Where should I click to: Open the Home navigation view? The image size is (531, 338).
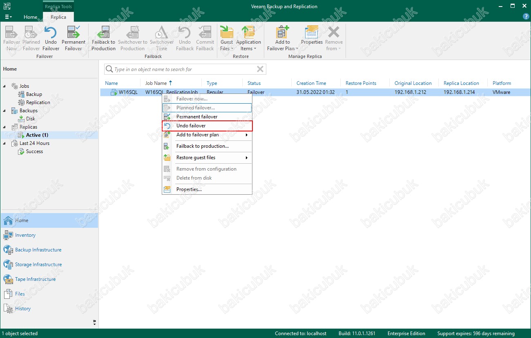coord(49,220)
